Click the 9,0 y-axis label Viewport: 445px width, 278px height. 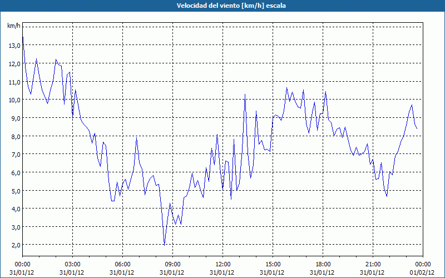click(x=16, y=118)
